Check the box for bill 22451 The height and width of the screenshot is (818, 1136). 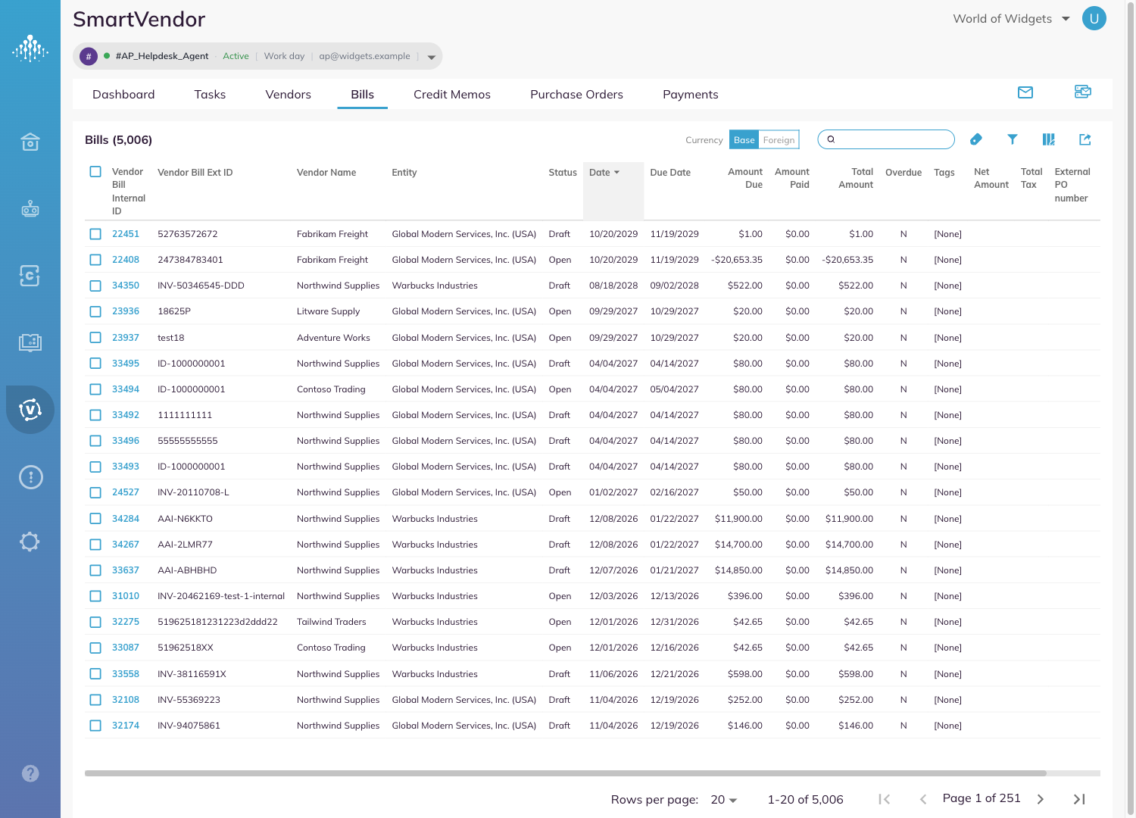point(95,234)
